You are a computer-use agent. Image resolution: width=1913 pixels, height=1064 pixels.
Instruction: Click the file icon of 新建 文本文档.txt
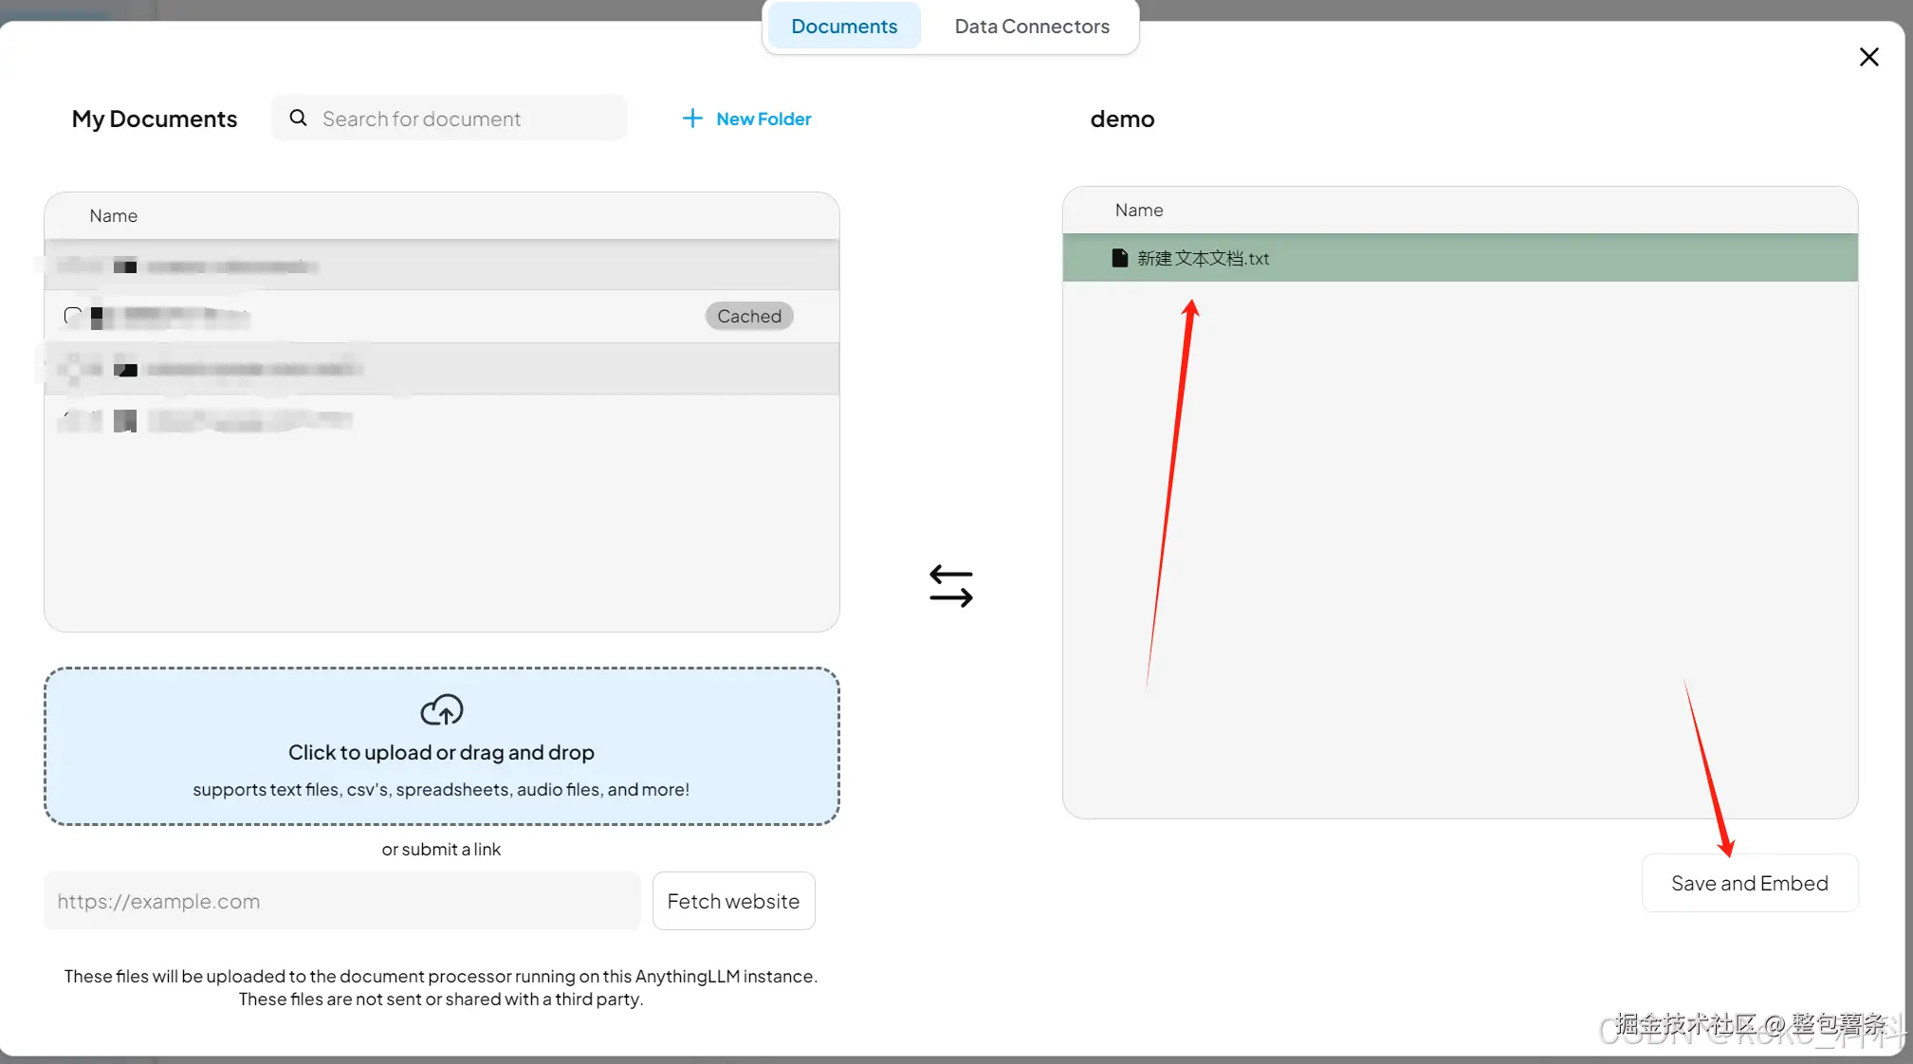point(1119,258)
